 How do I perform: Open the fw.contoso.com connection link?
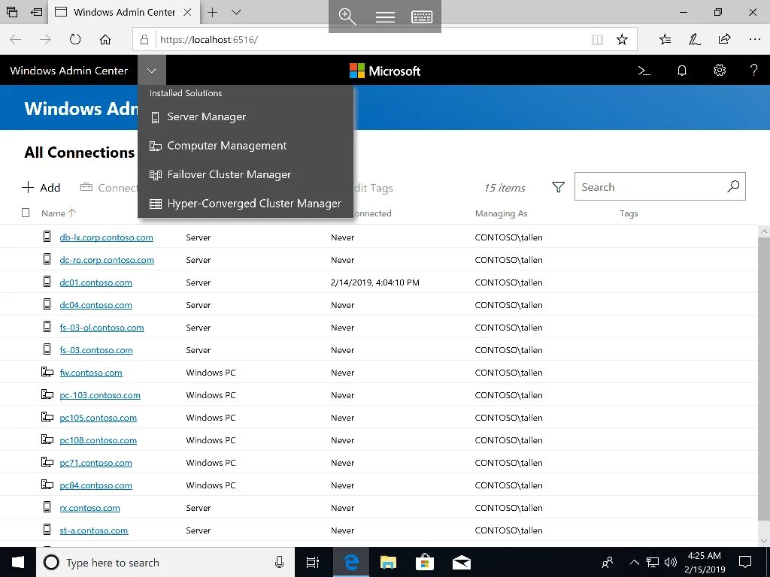point(90,372)
